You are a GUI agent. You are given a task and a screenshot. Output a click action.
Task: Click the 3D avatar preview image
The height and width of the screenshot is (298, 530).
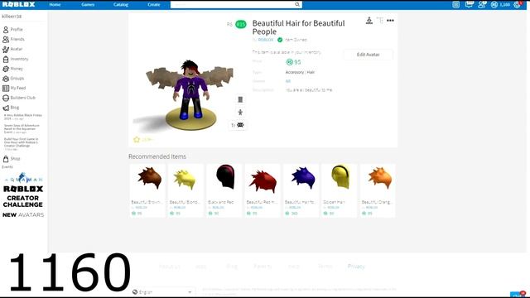click(x=190, y=94)
